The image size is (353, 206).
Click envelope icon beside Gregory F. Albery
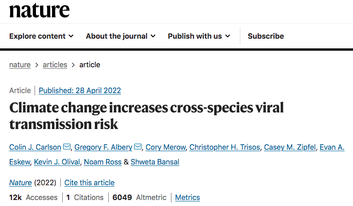137,147
